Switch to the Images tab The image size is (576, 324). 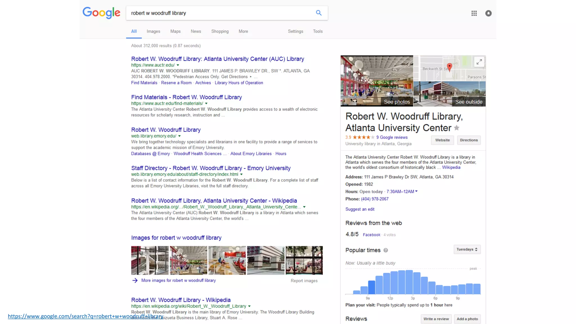pyautogui.click(x=153, y=31)
